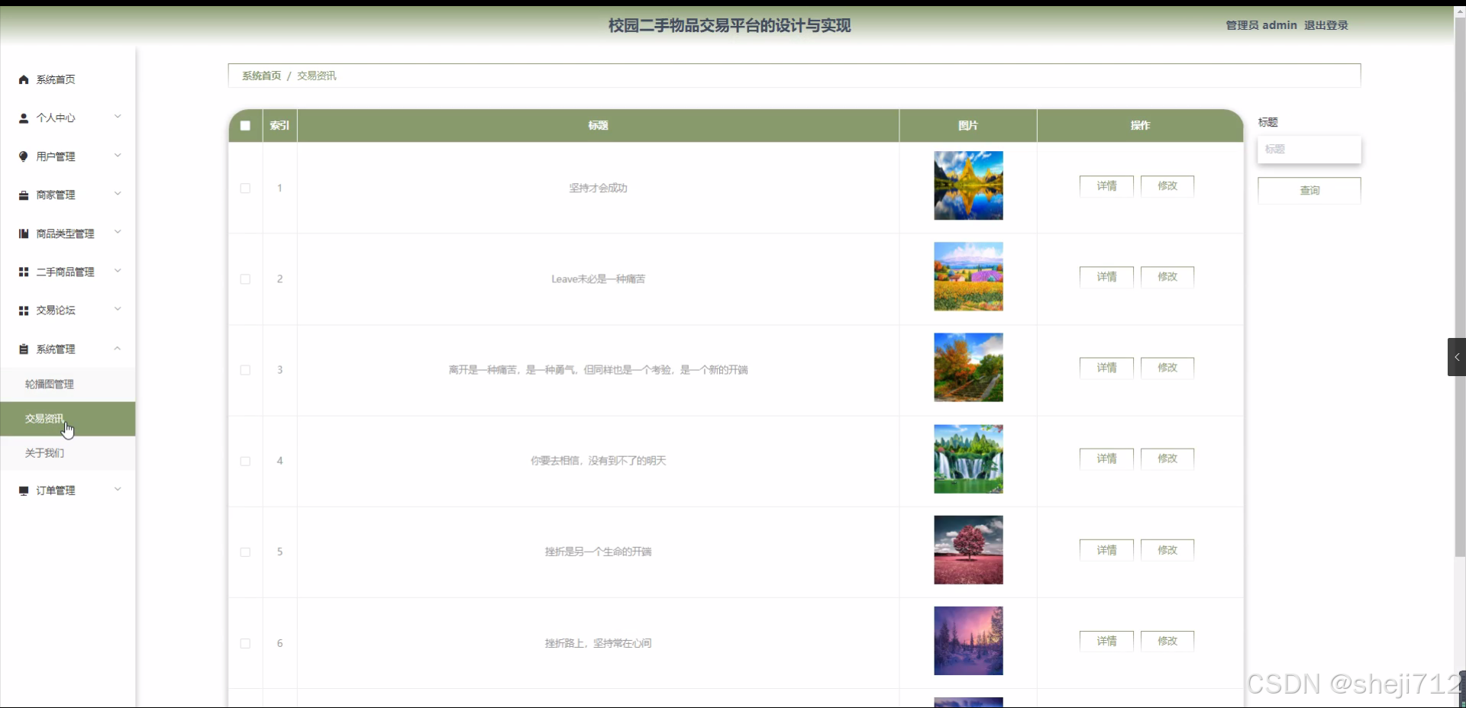Click 退出登录 to log out
Viewport: 1466px width, 708px height.
coord(1326,25)
